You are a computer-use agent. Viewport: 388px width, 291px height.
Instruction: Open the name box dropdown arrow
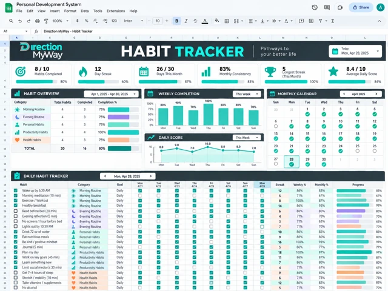(27, 32)
